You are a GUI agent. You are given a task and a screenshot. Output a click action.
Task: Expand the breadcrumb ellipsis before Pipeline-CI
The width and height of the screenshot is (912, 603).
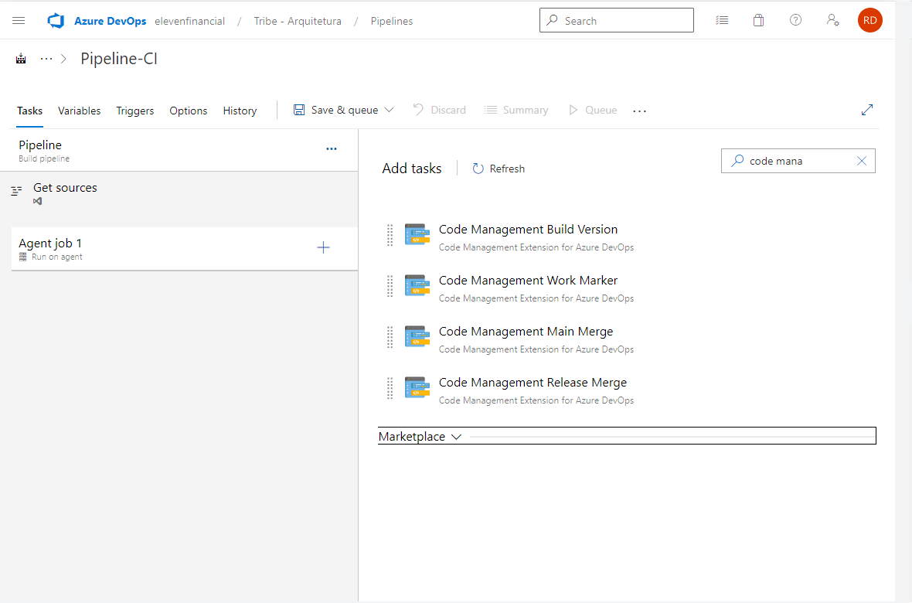tap(46, 59)
